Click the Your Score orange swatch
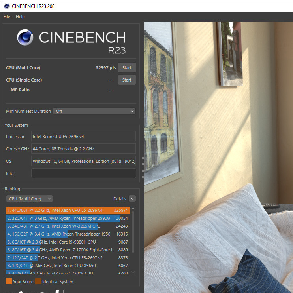293x293 pixels. tap(9, 282)
